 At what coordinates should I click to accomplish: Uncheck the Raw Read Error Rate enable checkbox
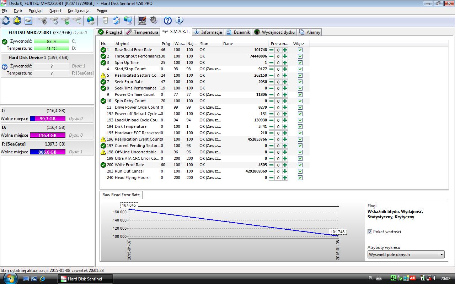point(300,50)
